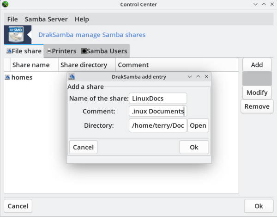Confirm the new share with dialog Ok
The image size is (277, 217).
click(194, 147)
